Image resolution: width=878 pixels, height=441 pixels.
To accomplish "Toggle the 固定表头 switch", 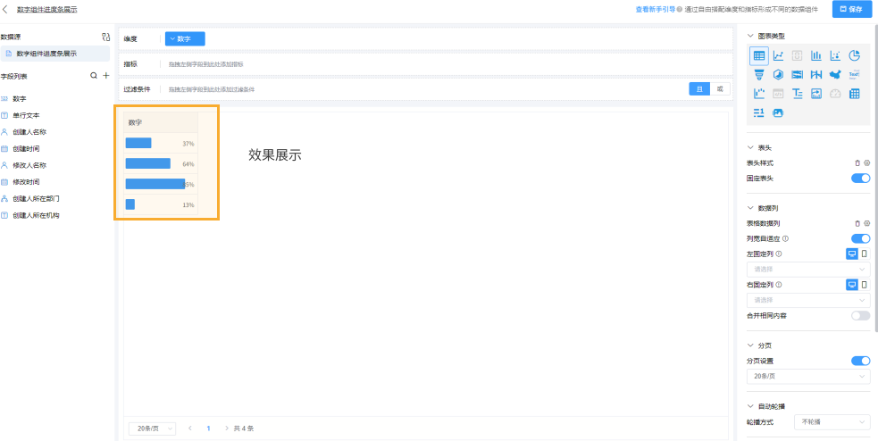I will (861, 178).
